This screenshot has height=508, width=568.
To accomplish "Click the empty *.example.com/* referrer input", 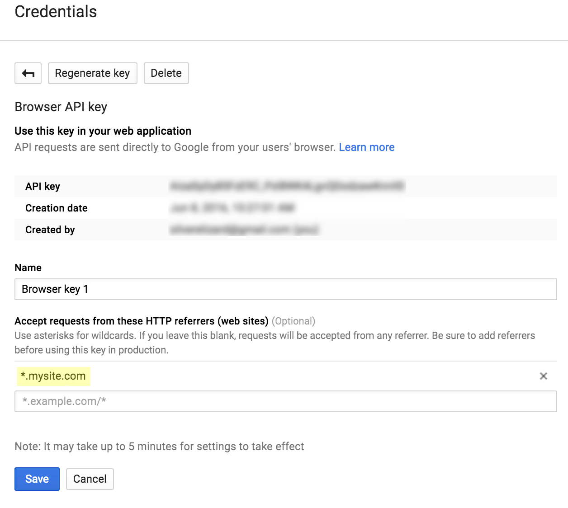I will [285, 401].
